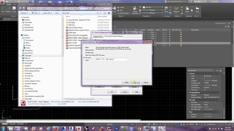234x131 pixels.
Task: Click the Name column header in file list
Action: pyautogui.click(x=68, y=16)
